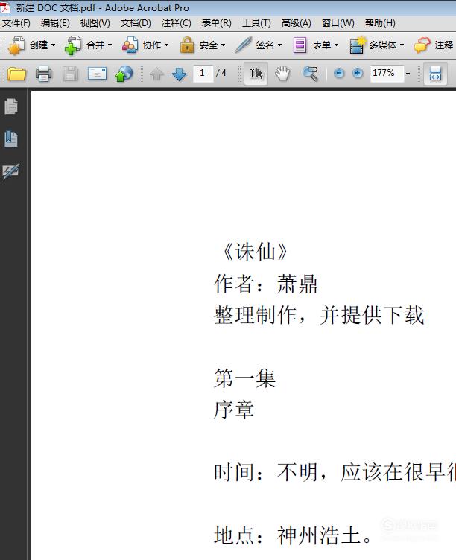Expand the Forms (表单) toolbar dropdown arrow

336,45
